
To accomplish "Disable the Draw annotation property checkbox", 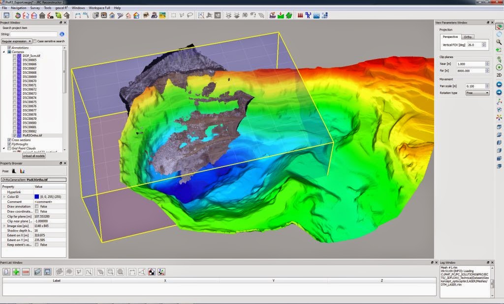I will (x=36, y=206).
